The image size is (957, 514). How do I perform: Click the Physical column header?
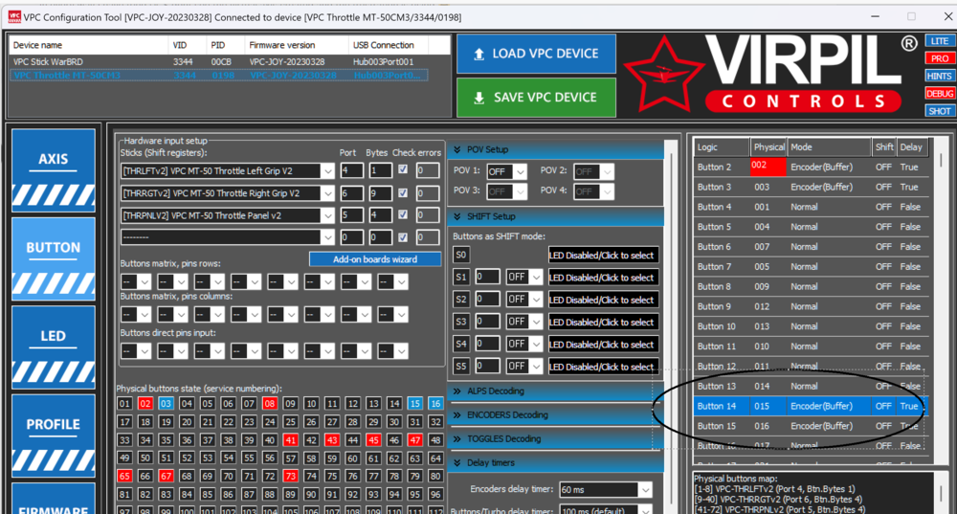point(768,147)
